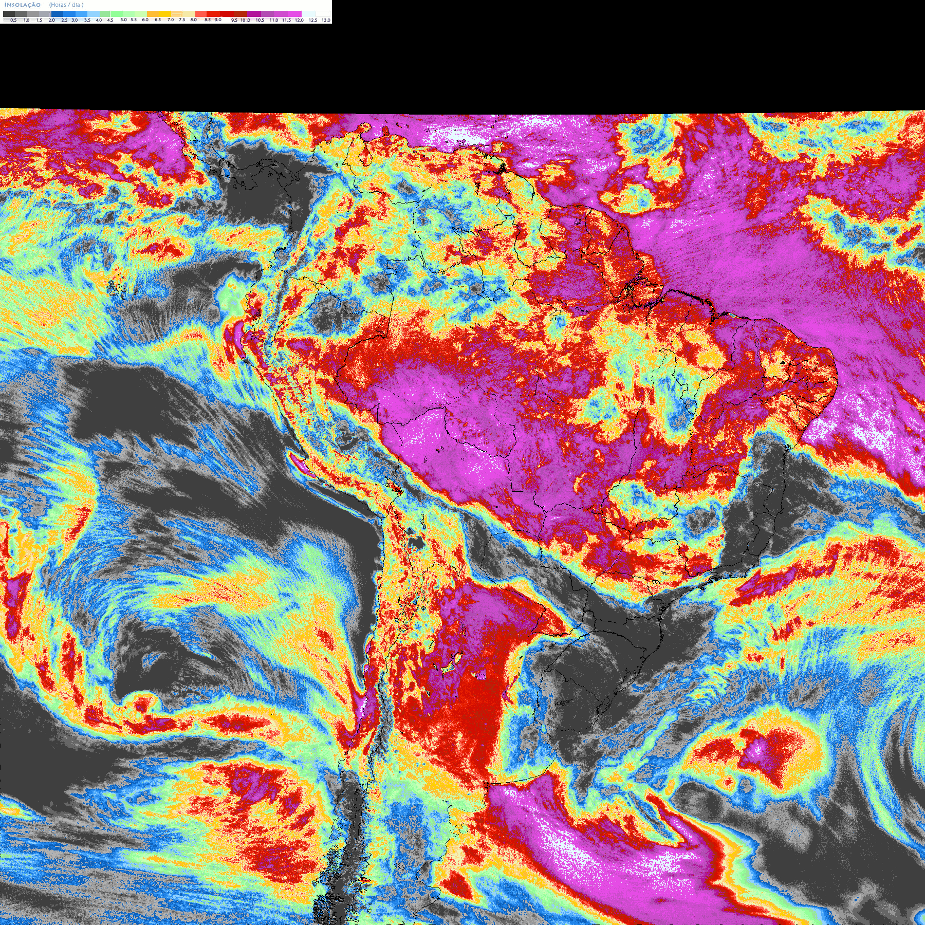Click the '2.0' legend value
925x925 pixels.
(x=52, y=20)
